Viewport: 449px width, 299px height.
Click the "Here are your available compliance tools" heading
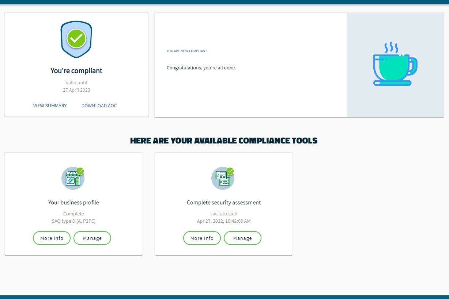224,141
